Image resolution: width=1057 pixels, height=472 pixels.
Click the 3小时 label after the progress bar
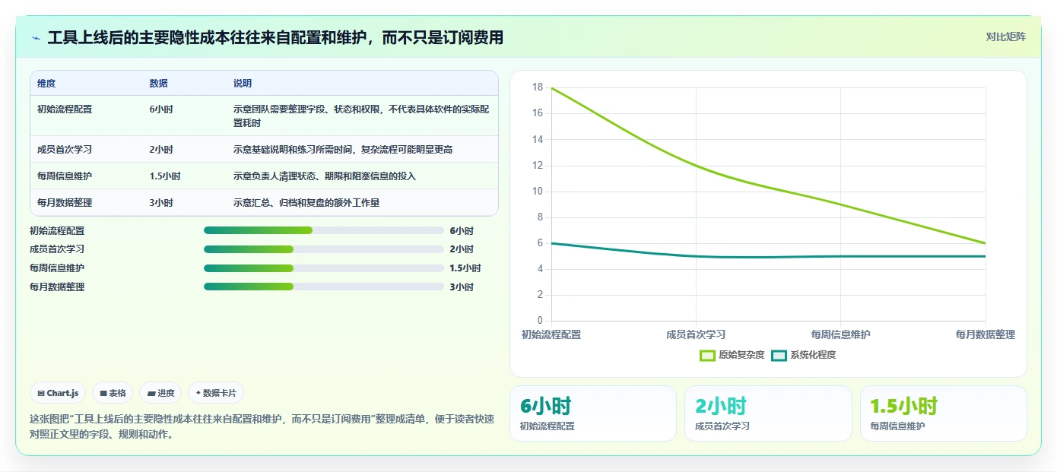pos(462,287)
